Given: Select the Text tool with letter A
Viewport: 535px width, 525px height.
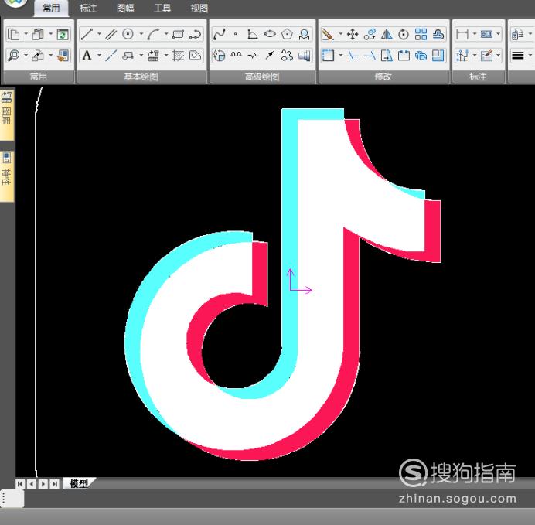Looking at the screenshot, I should point(87,55).
